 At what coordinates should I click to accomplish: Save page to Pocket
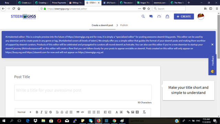pos(144,9)
